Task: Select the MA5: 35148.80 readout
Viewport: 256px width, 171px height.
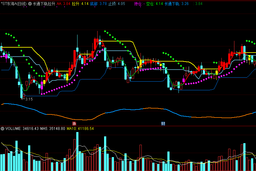Action: [52, 129]
